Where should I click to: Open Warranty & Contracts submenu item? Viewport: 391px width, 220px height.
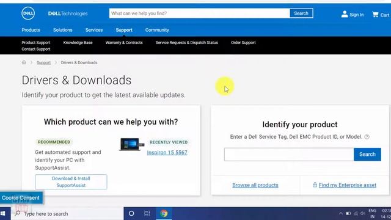(124, 43)
